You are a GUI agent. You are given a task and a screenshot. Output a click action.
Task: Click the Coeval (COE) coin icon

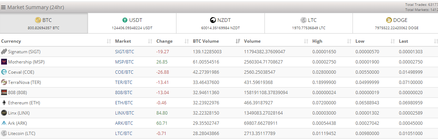[4, 72]
